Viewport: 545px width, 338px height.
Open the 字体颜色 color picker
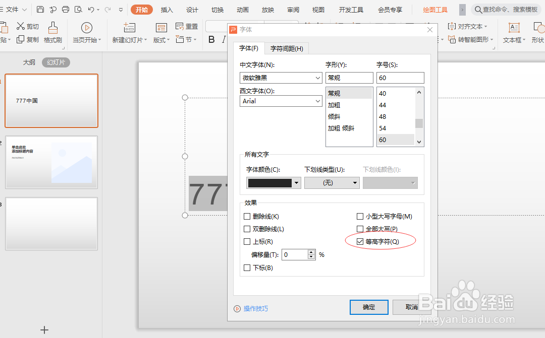pyautogui.click(x=297, y=182)
